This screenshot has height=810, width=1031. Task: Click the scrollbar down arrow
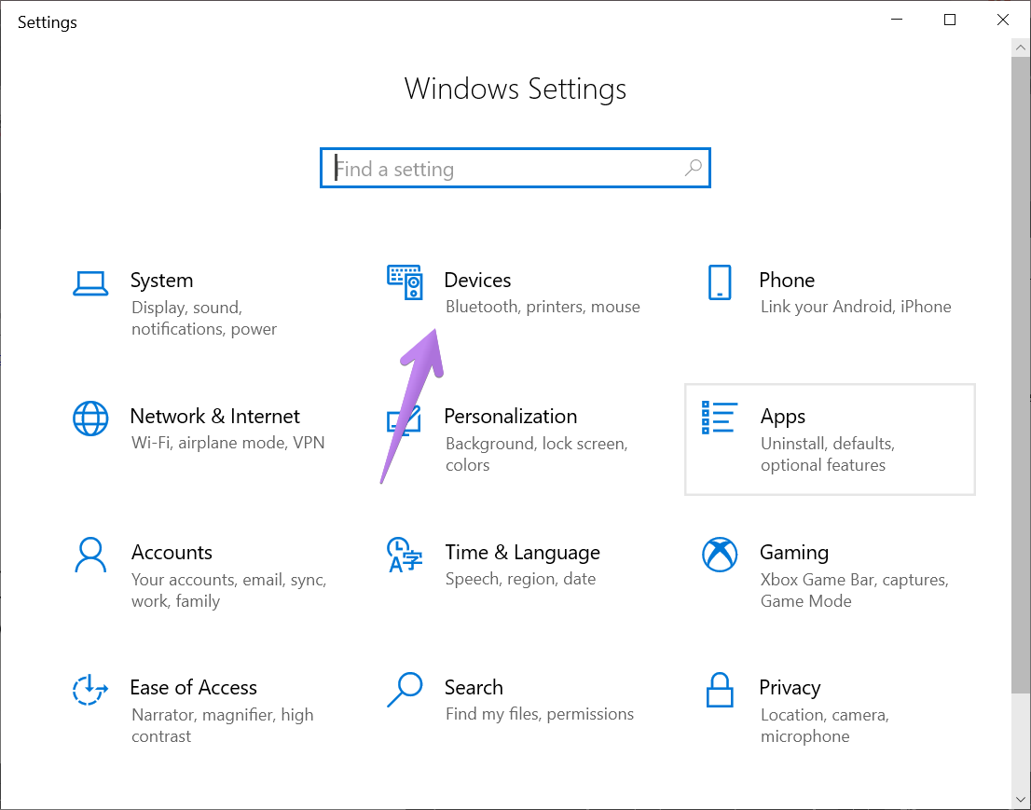point(1021,800)
